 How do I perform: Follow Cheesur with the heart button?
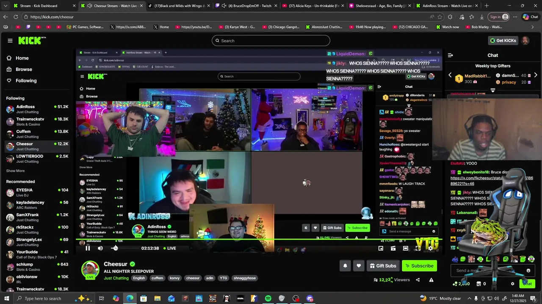(x=359, y=266)
